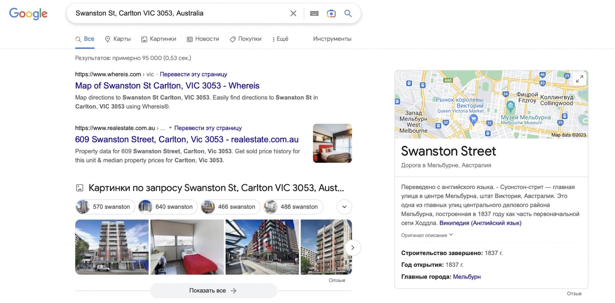615x303 pixels.
Task: Open Map of Swanston St Carlton Whereis result
Action: point(167,86)
